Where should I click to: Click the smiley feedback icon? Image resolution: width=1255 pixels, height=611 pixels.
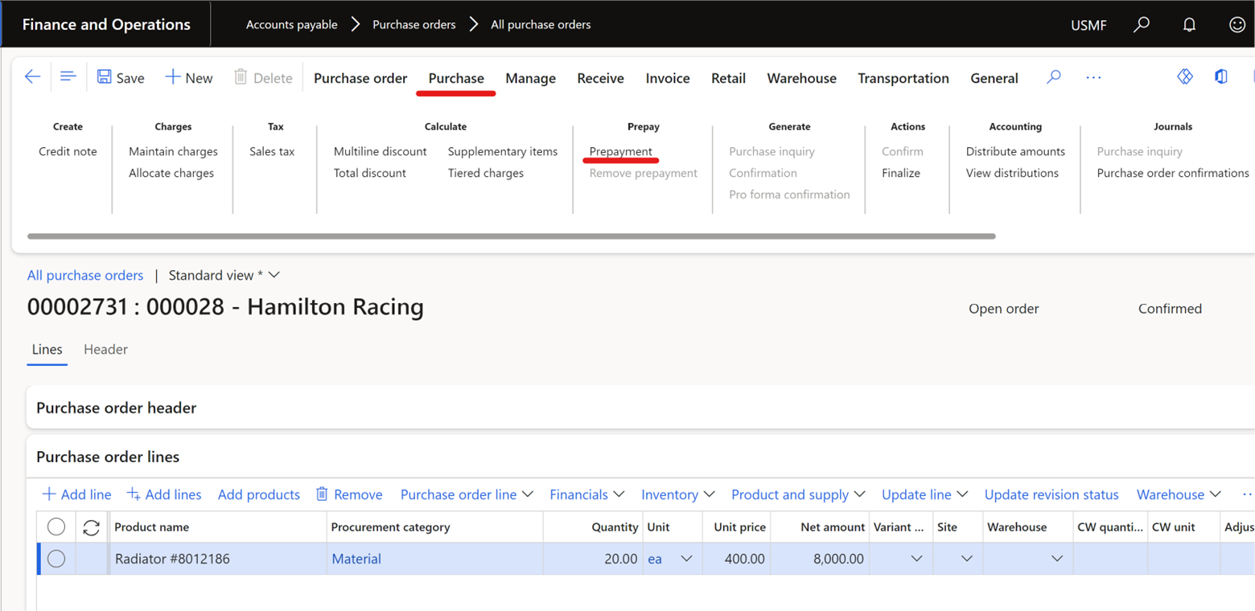point(1236,25)
